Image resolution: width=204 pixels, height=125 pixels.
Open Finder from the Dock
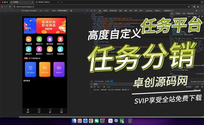click(74, 121)
